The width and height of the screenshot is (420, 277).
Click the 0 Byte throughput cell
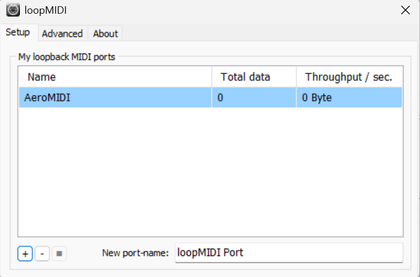coord(348,97)
